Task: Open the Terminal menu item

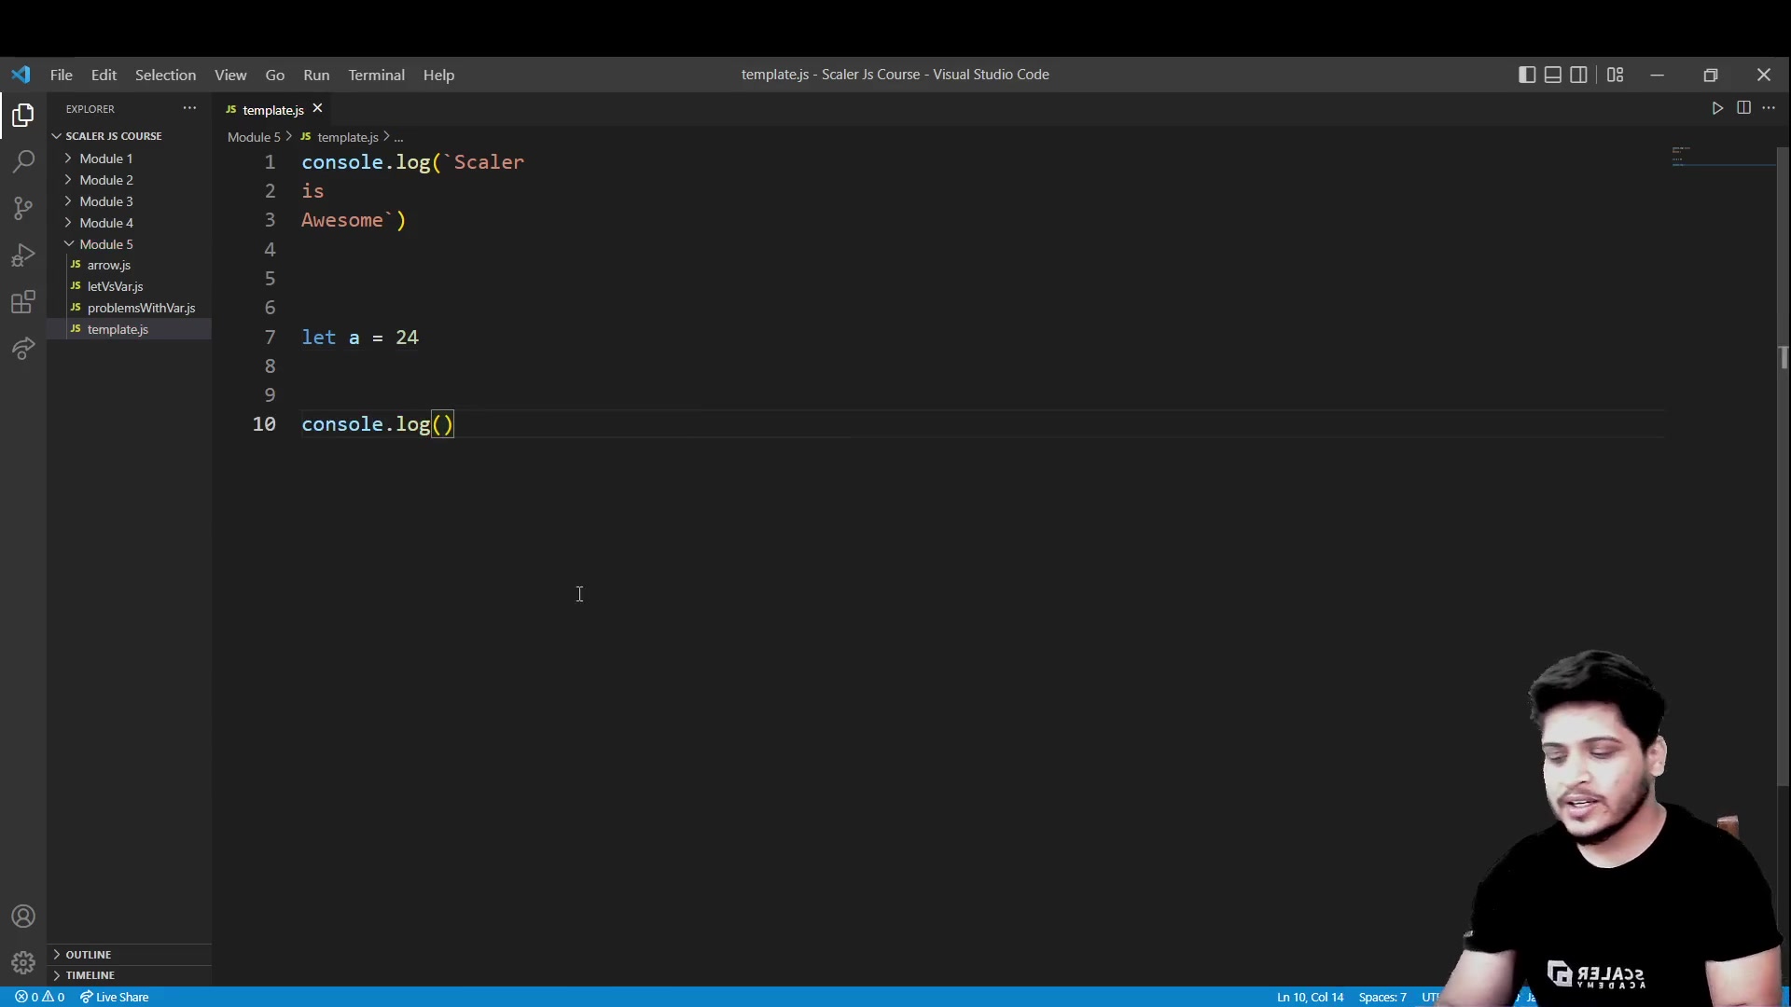Action: tap(375, 74)
